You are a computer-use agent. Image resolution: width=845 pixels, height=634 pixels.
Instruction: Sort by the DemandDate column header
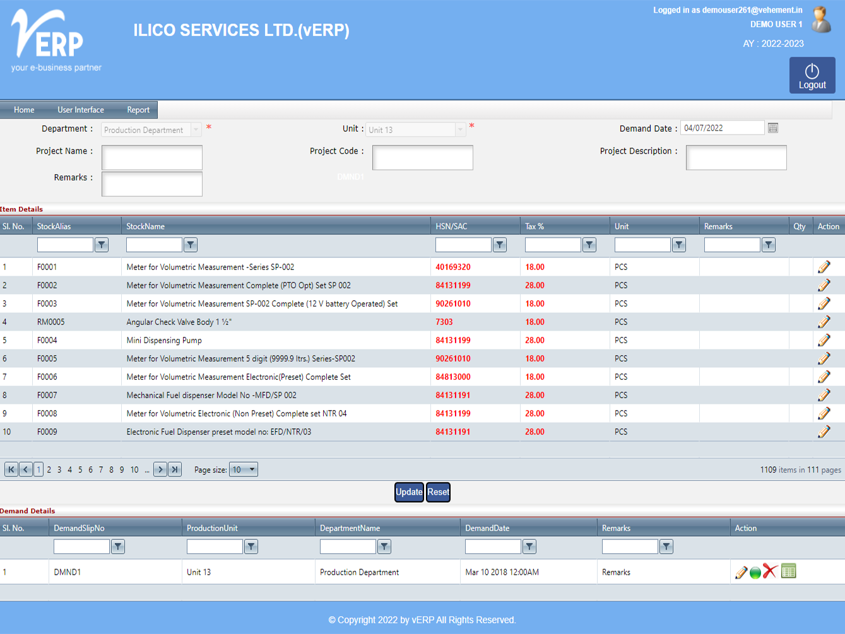point(487,528)
